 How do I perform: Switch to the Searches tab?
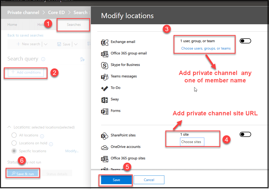point(74,25)
